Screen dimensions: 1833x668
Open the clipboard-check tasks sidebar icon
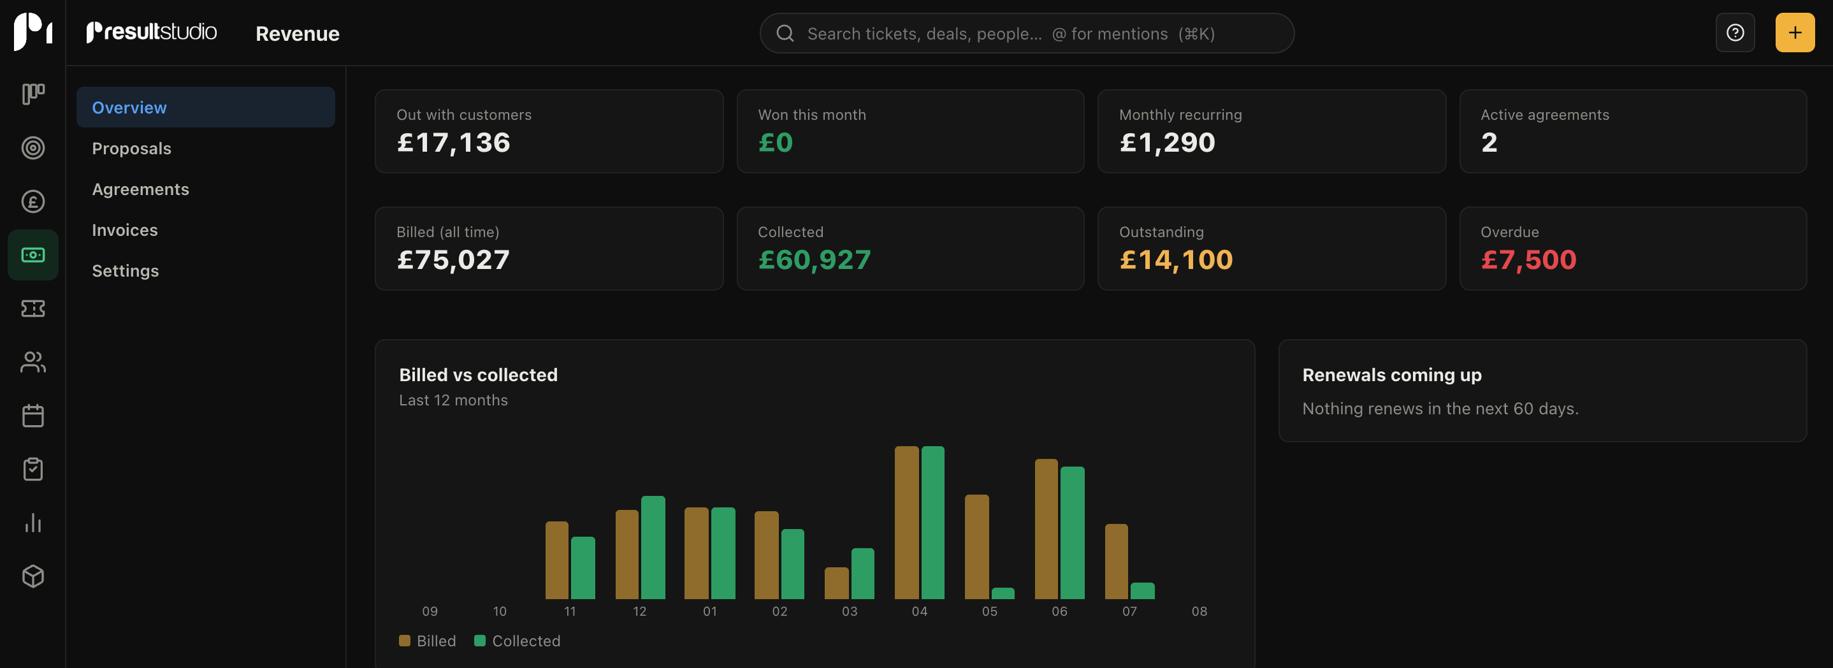[33, 468]
